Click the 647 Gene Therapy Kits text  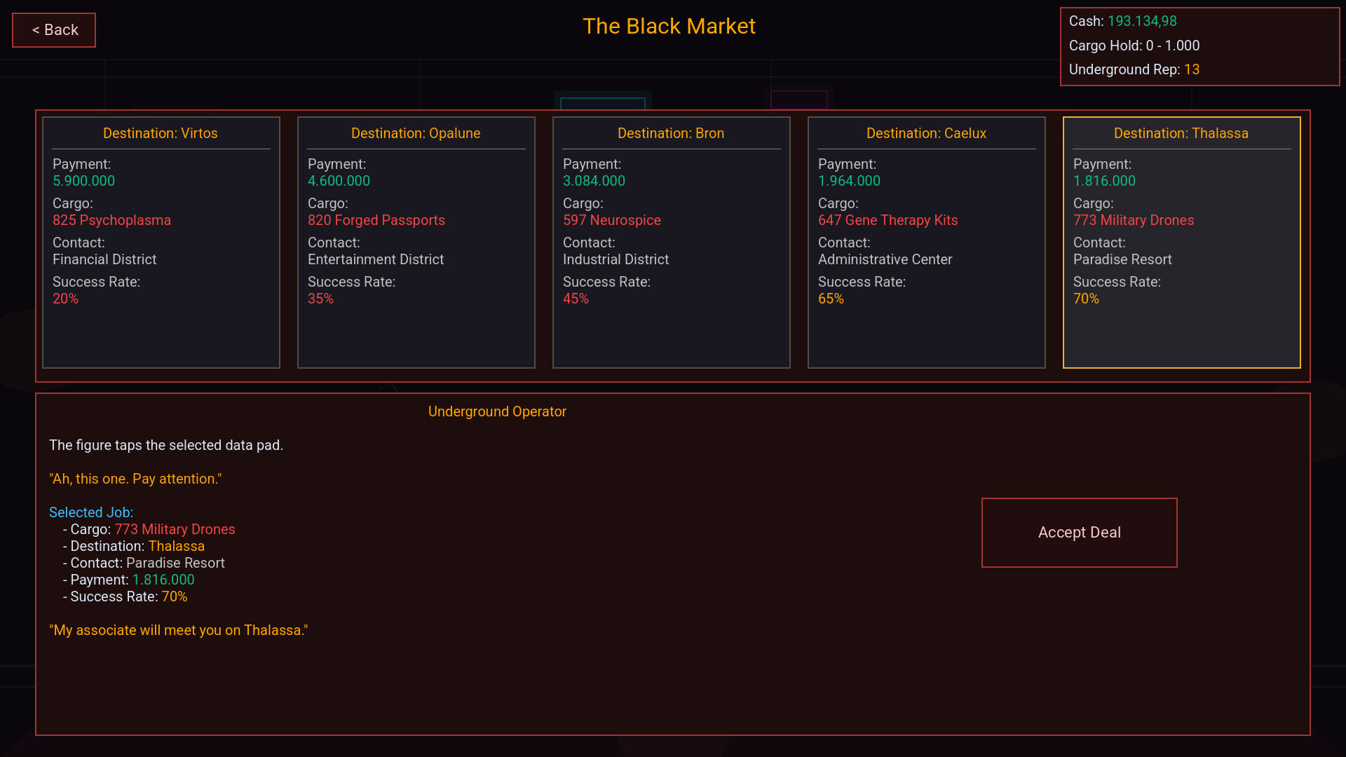click(888, 220)
